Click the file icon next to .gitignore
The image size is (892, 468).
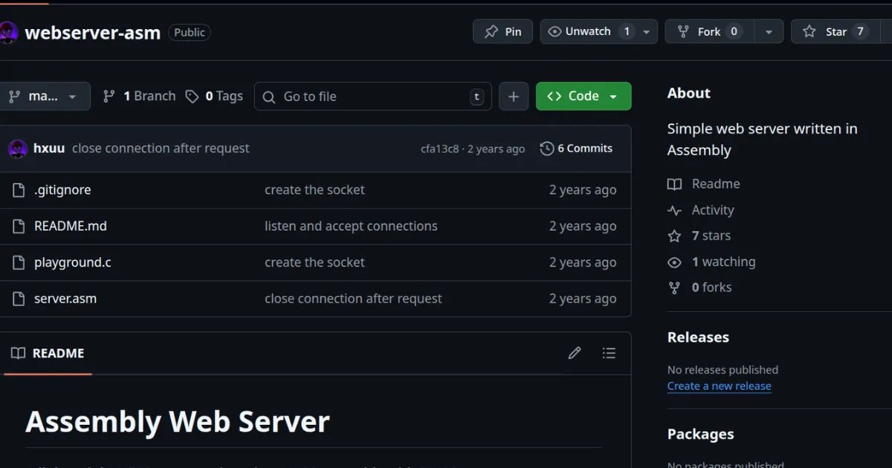19,190
